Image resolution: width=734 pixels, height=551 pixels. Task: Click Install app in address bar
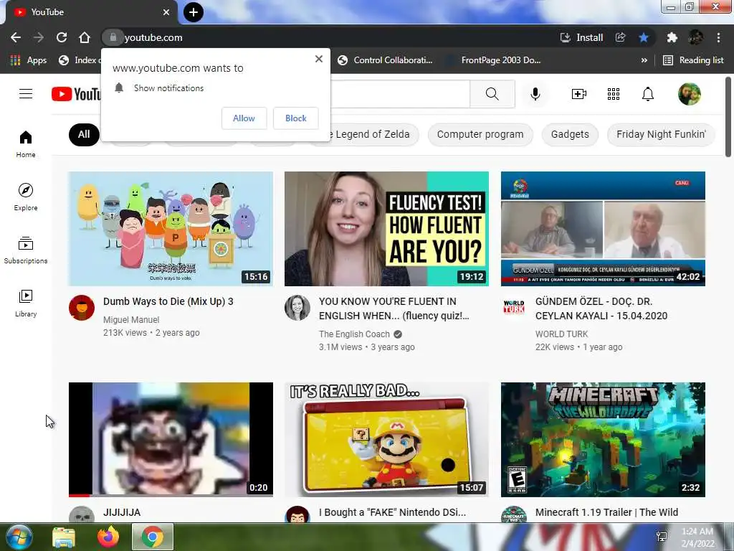[x=581, y=37]
